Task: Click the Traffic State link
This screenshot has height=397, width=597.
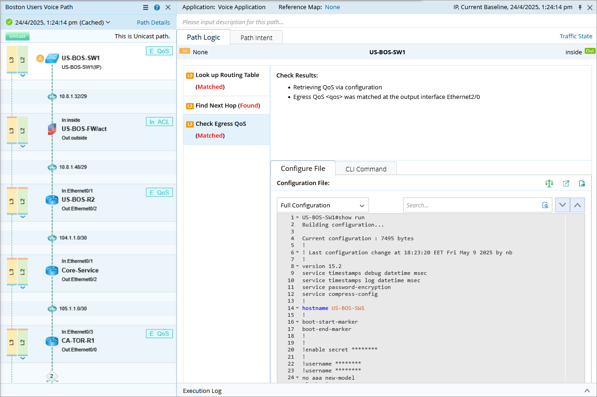Action: coord(576,36)
